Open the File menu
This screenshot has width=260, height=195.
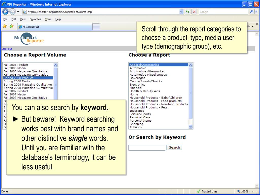coord(5,19)
